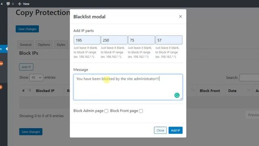Screen dimensions: 259x146
Task: Click the Block IPs heading
Action: point(29,53)
